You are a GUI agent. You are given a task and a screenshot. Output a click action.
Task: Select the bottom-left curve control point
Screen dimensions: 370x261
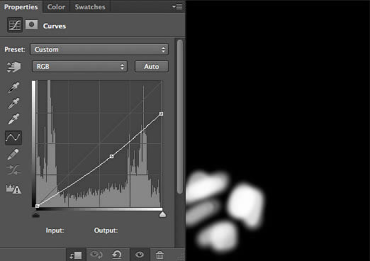pyautogui.click(x=37, y=206)
